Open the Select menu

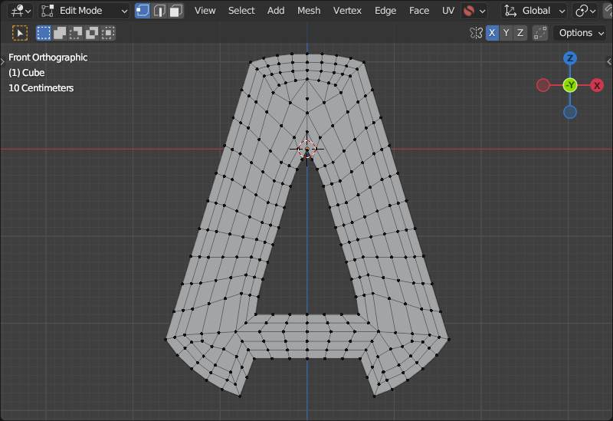241,11
